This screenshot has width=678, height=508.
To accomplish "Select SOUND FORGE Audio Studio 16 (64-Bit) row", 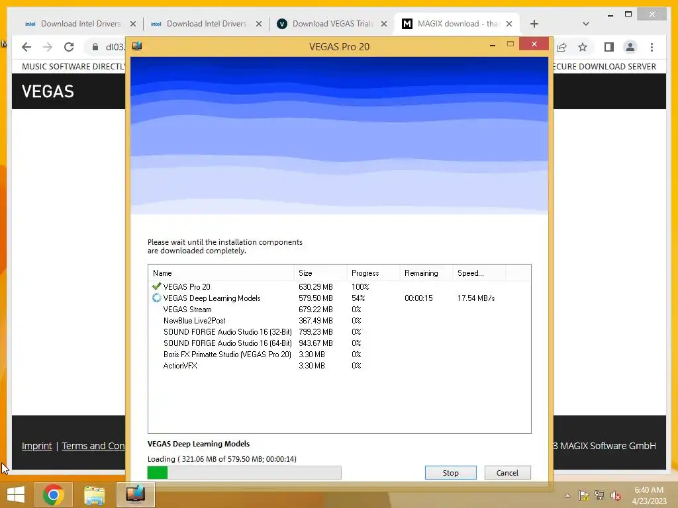I will [x=339, y=343].
